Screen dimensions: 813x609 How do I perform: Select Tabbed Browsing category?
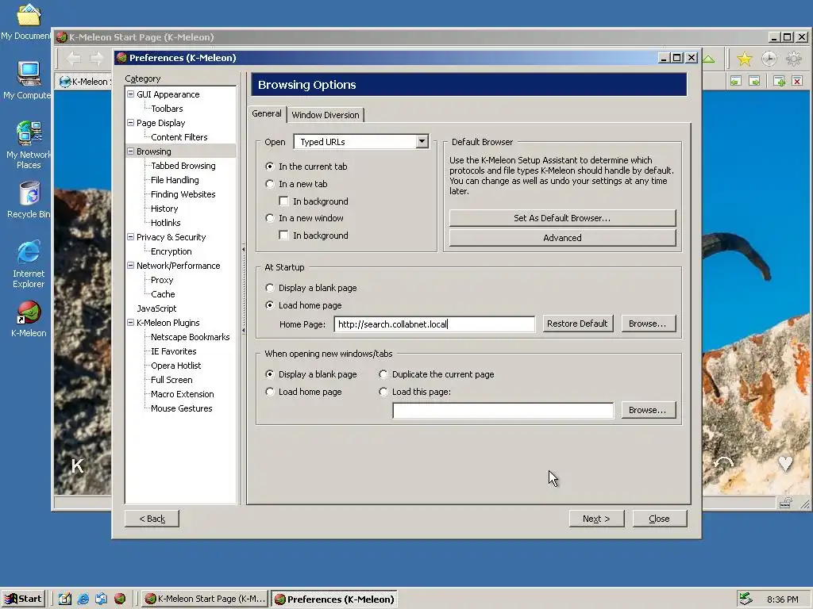pyautogui.click(x=183, y=166)
